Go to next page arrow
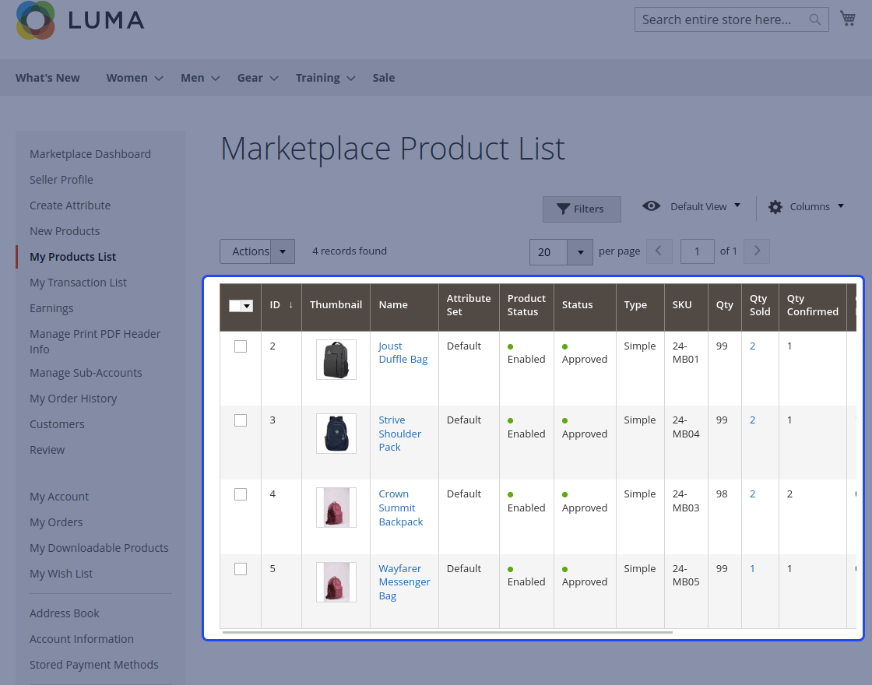 pyautogui.click(x=757, y=251)
